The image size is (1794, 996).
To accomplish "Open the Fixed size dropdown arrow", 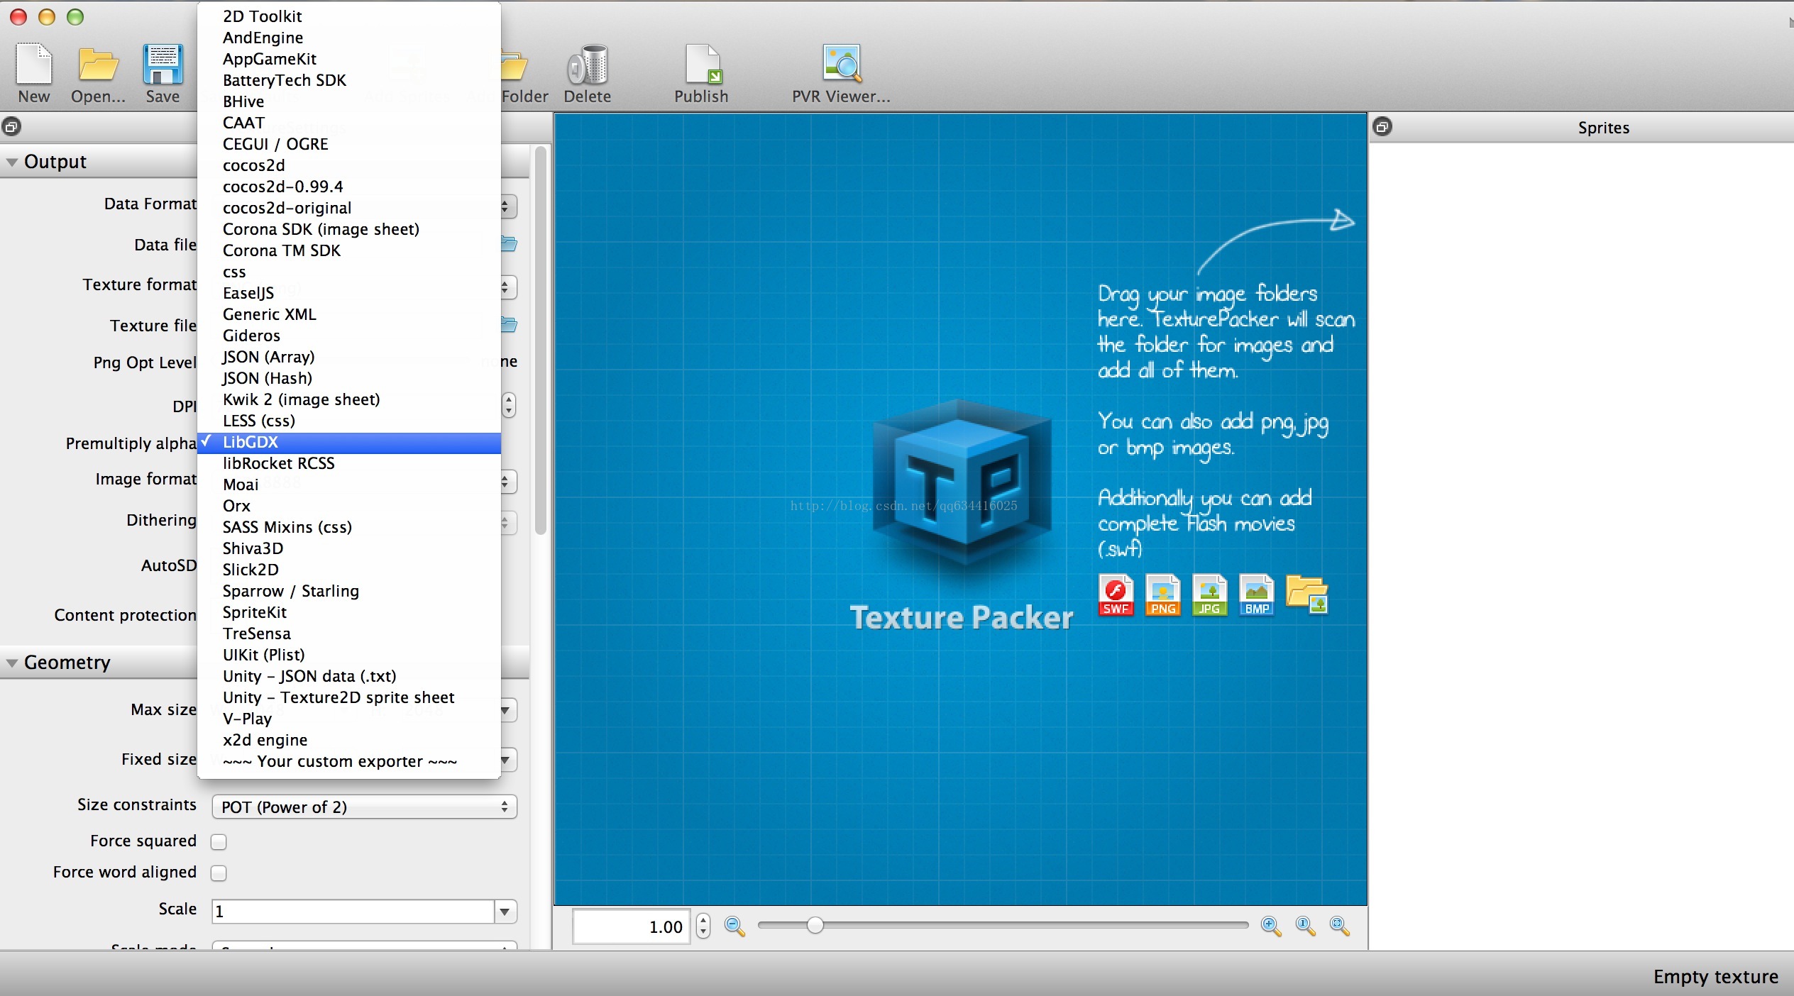I will (506, 760).
